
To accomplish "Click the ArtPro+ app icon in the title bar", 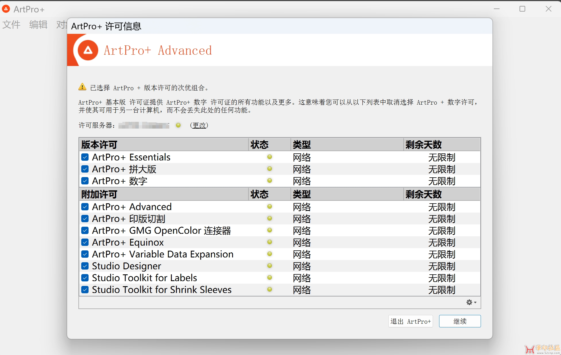I will pyautogui.click(x=6, y=9).
